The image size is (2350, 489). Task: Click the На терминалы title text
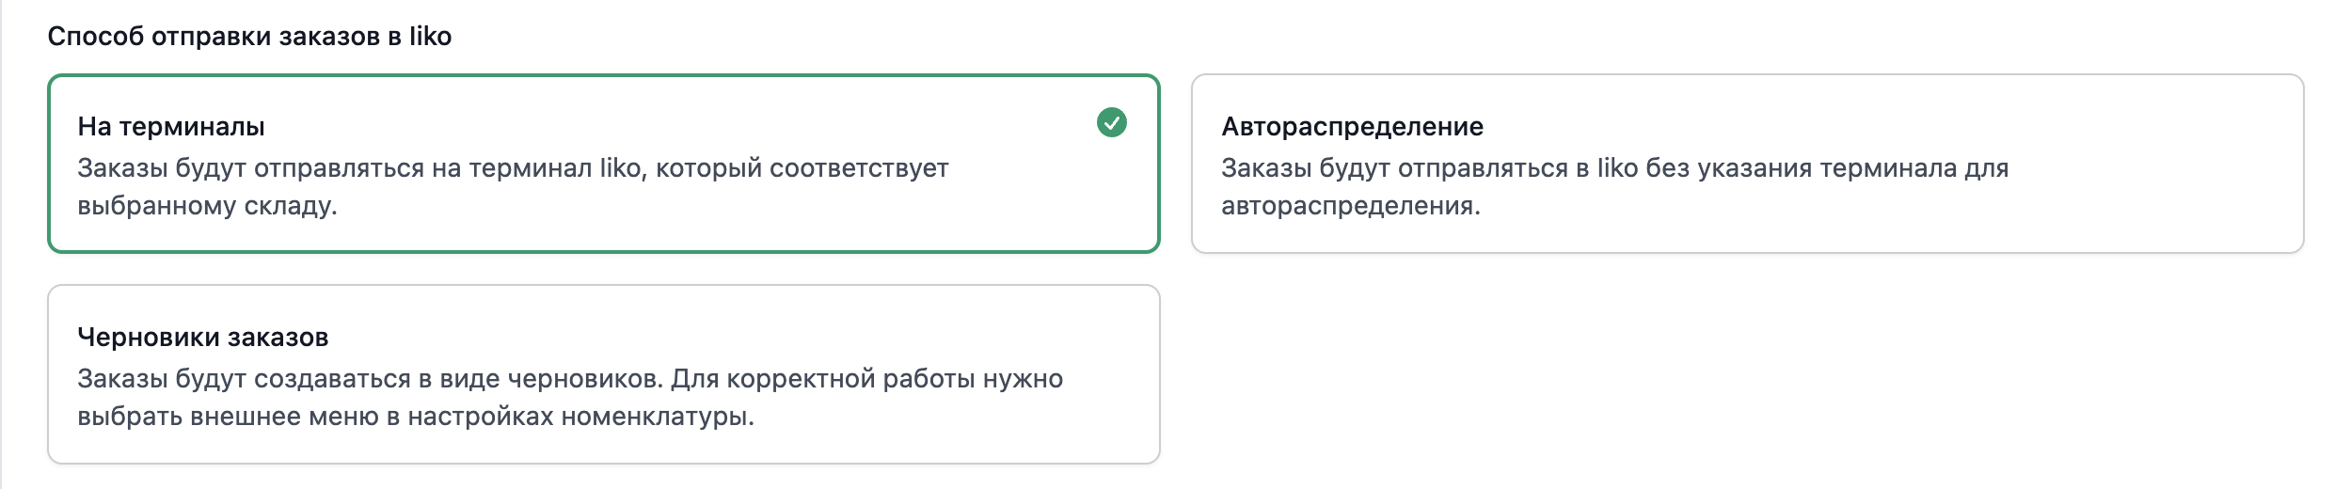tap(171, 127)
